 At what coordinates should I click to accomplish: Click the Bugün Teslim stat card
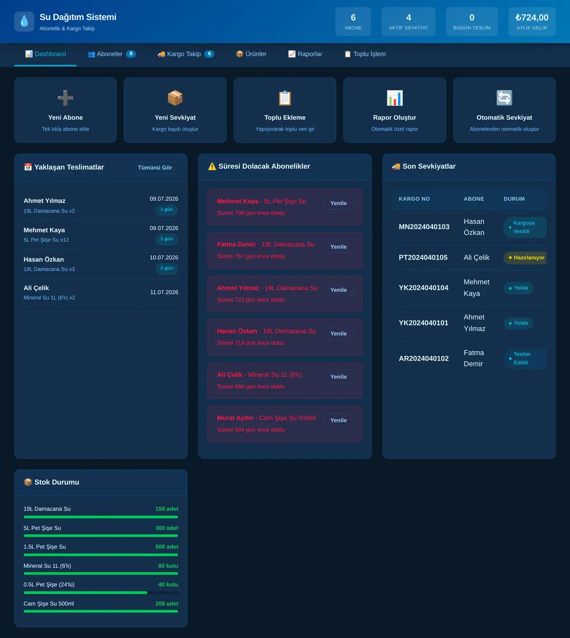coord(472,22)
